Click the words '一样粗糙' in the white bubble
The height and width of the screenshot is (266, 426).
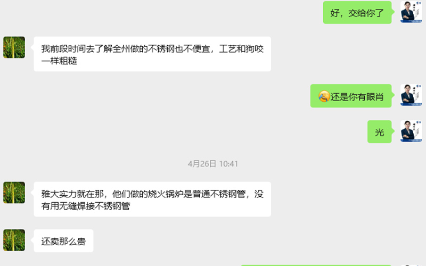click(x=59, y=61)
